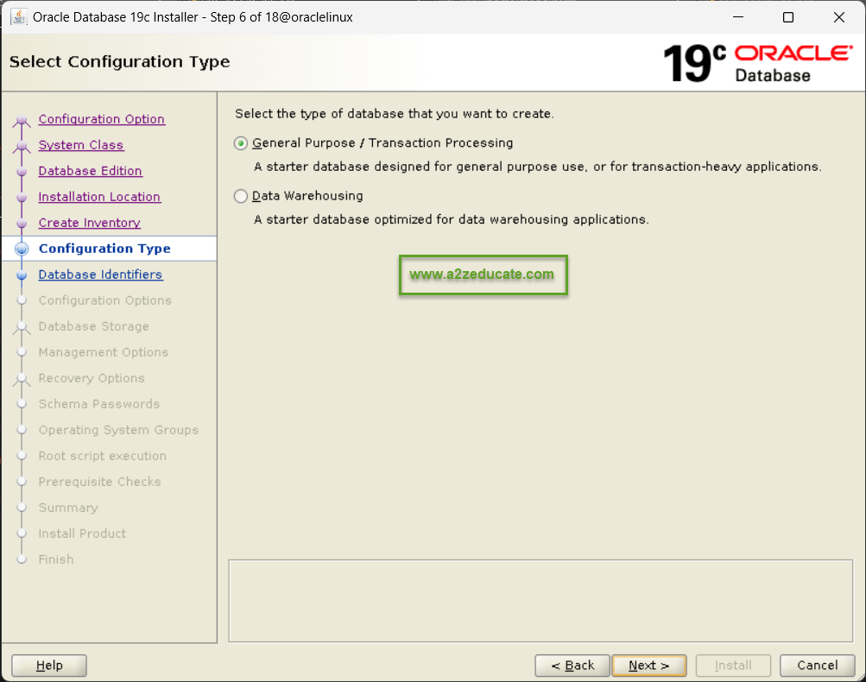The width and height of the screenshot is (866, 682).
Task: Go to the Configuration Option step link
Action: coord(101,119)
